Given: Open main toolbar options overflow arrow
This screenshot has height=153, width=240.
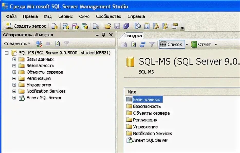Looking at the screenshot, I should coord(182,28).
